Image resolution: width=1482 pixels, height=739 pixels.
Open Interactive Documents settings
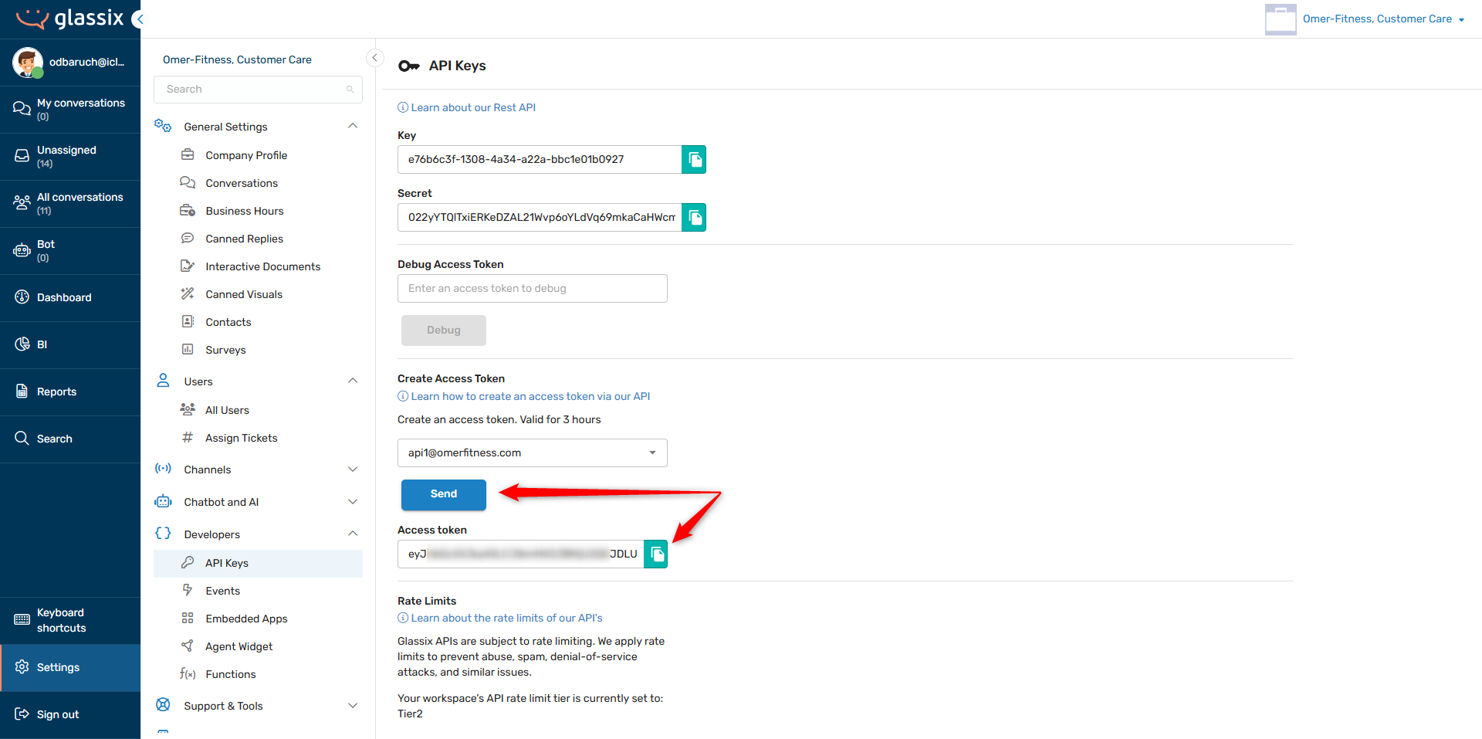click(x=258, y=266)
